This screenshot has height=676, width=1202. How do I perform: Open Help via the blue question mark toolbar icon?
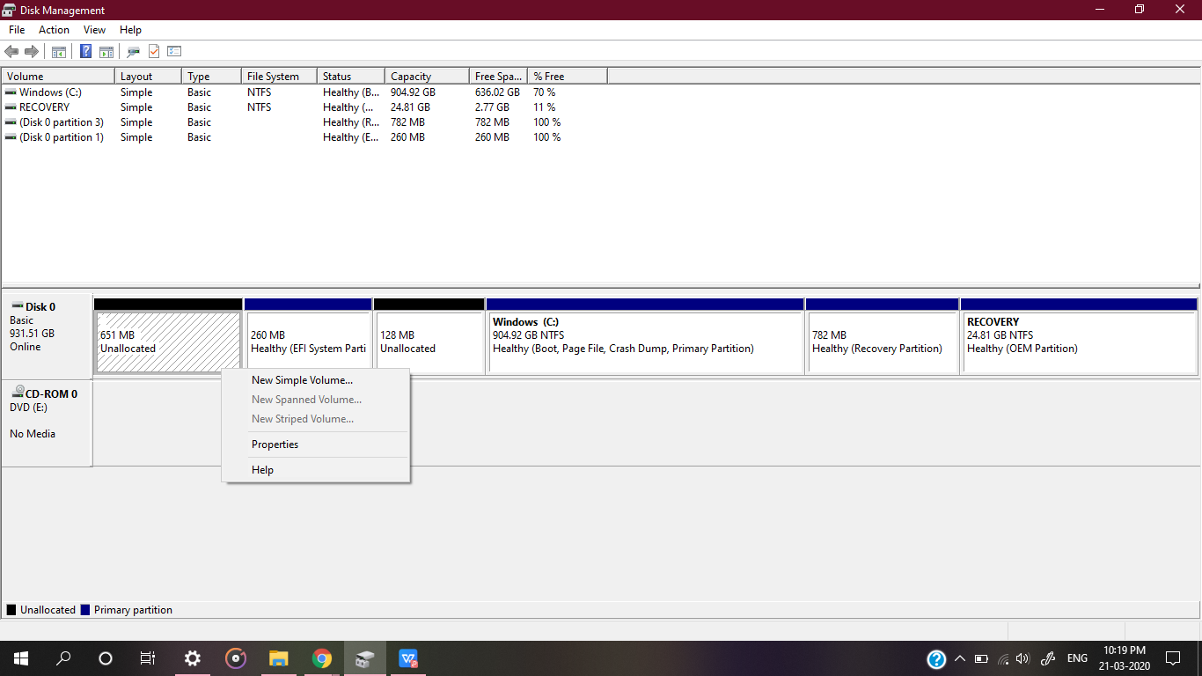click(x=85, y=50)
